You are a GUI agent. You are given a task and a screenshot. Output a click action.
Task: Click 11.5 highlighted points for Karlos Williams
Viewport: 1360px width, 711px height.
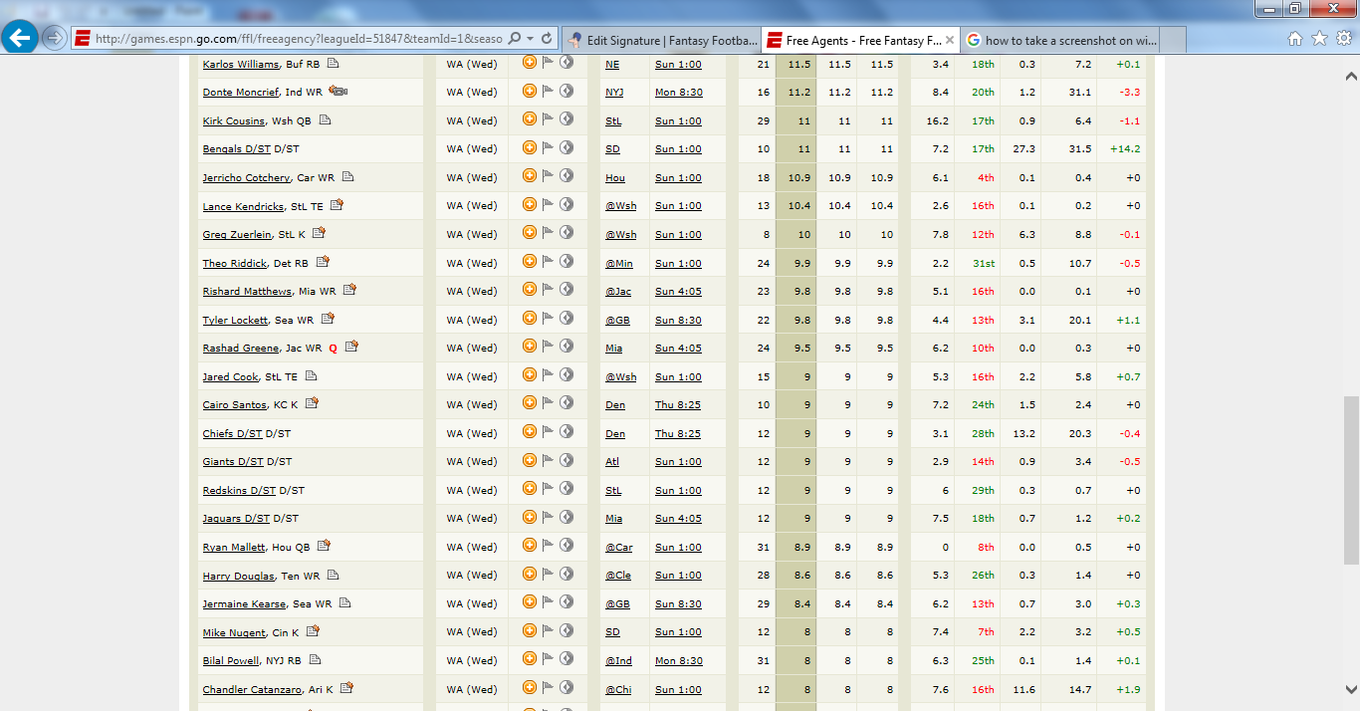pyautogui.click(x=799, y=64)
